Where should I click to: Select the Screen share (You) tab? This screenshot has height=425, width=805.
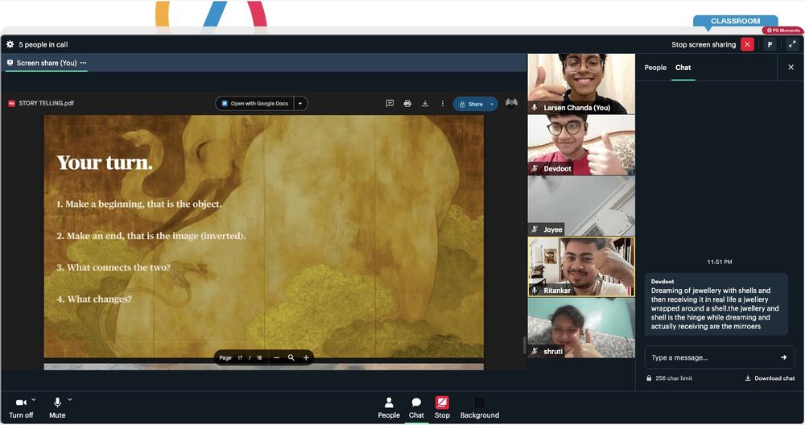click(x=46, y=63)
